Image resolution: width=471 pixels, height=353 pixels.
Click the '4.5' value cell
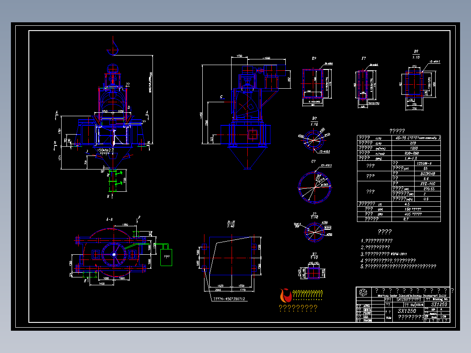point(416,204)
